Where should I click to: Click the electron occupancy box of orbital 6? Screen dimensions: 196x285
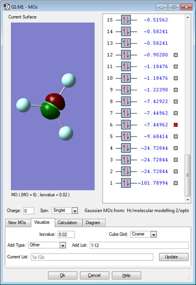pos(126,124)
